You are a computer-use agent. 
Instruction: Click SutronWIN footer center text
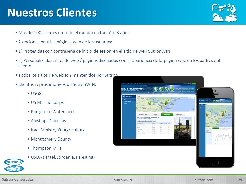point(123,180)
